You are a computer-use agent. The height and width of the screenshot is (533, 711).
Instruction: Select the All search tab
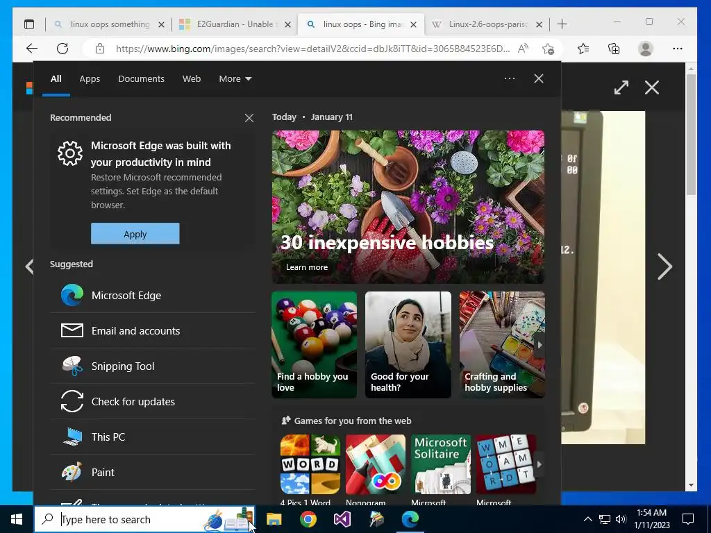[56, 79]
